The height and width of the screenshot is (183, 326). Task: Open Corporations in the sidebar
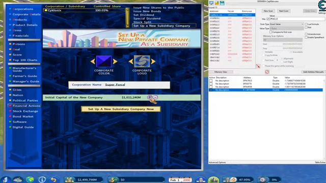22,9
